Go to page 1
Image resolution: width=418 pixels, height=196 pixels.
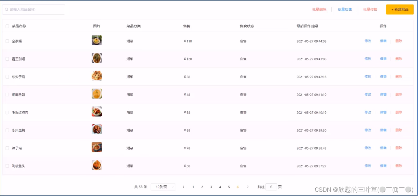(x=193, y=187)
